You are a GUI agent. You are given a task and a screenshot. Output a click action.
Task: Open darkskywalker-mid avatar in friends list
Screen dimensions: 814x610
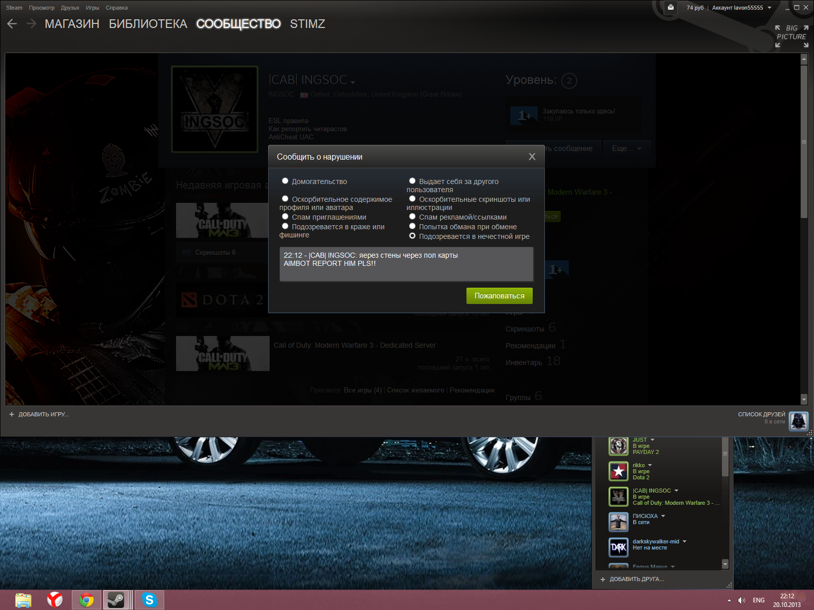point(619,547)
